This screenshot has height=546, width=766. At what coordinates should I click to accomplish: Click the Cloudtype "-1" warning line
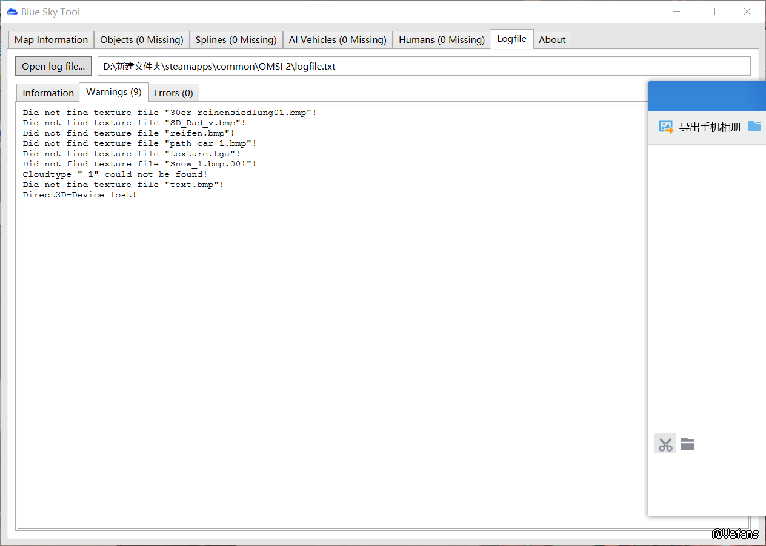115,174
